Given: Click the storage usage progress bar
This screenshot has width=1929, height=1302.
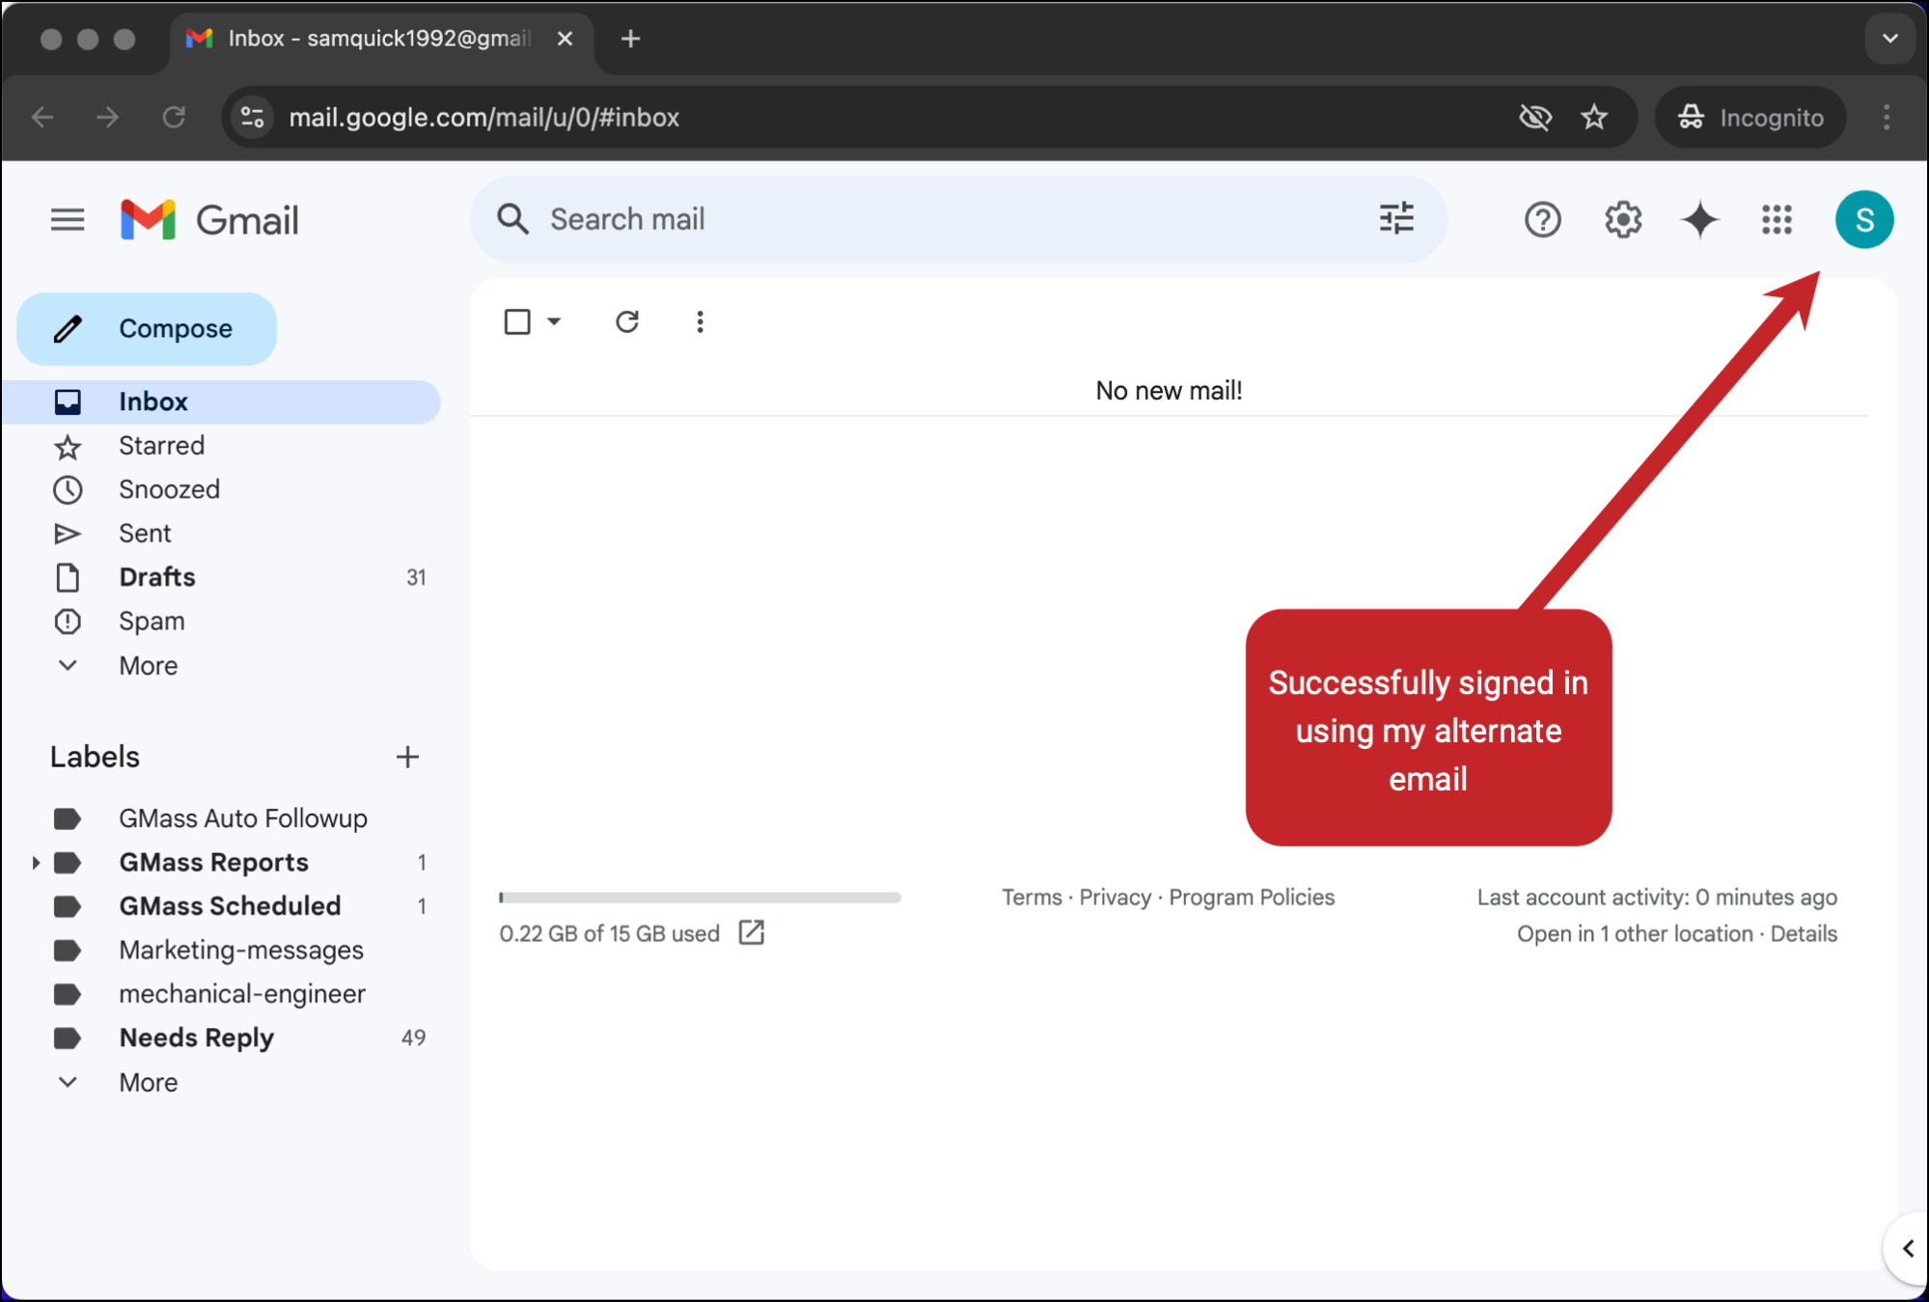Looking at the screenshot, I should 699,898.
